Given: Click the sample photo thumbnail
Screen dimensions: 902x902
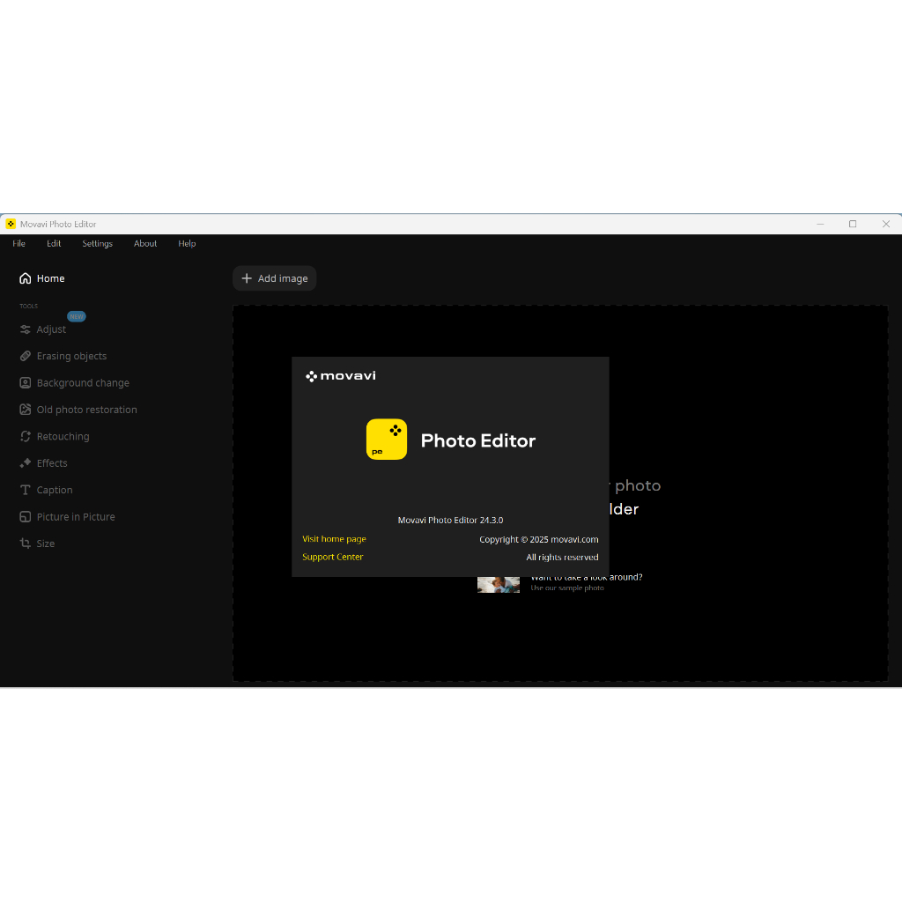Looking at the screenshot, I should pos(499,585).
